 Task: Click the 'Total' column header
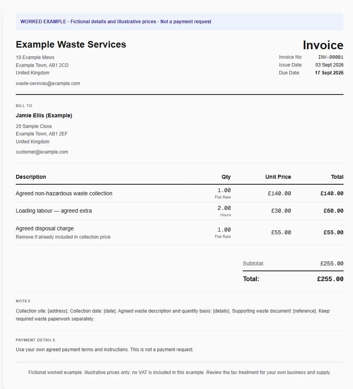click(337, 177)
